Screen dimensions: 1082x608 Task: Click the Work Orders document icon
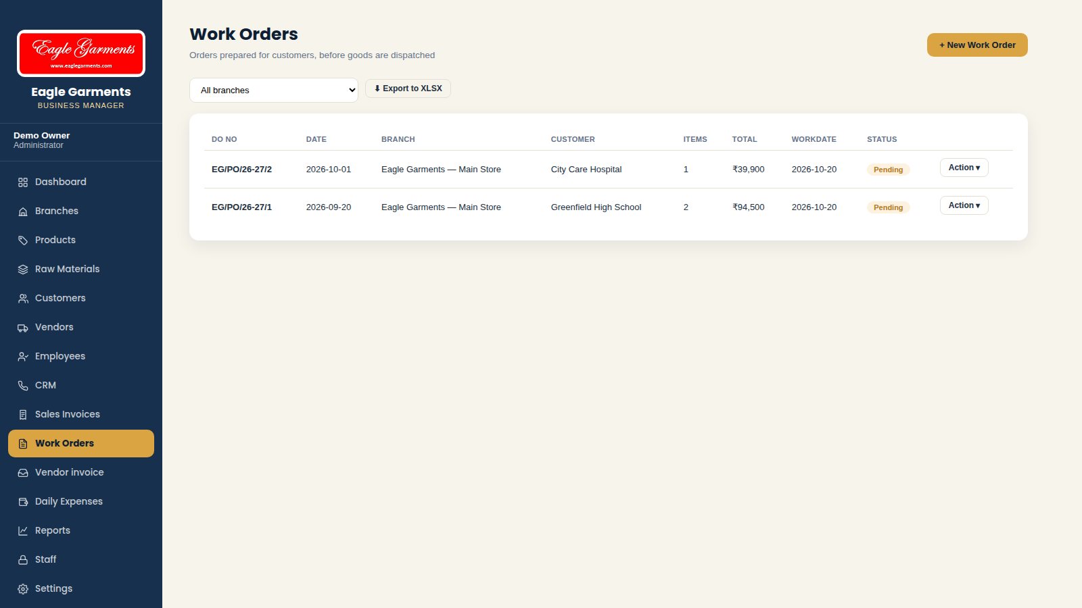click(23, 444)
